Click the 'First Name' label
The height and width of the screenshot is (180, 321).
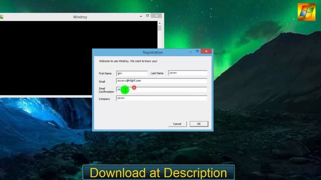point(105,73)
